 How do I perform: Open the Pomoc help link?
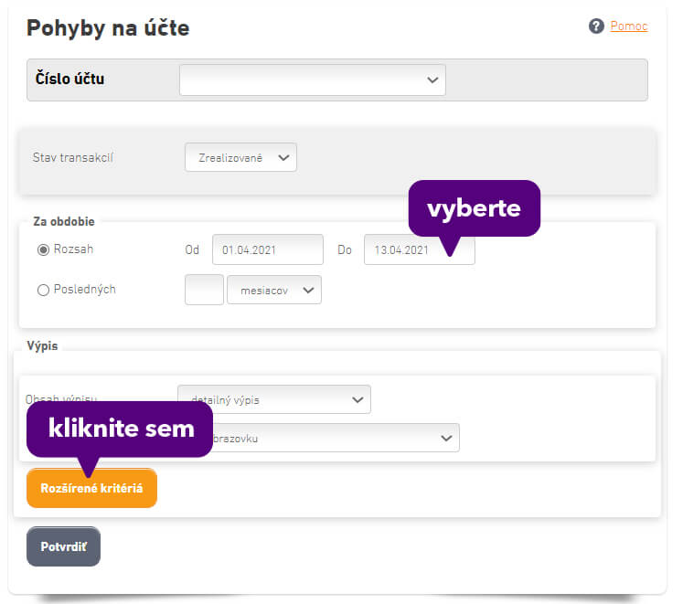[x=628, y=26]
